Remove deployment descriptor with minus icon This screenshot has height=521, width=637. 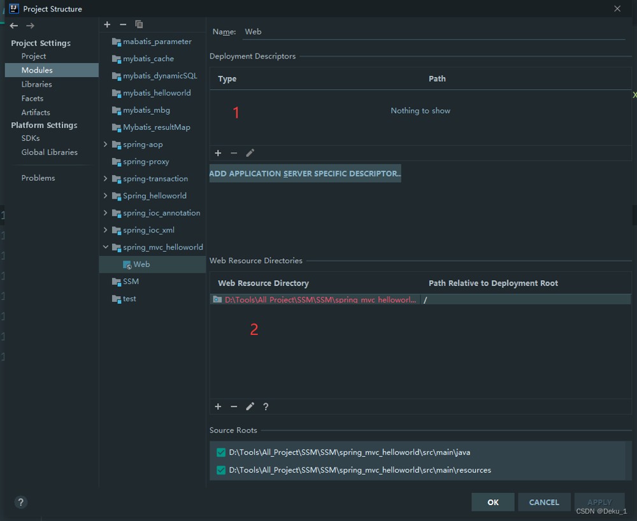coord(234,153)
